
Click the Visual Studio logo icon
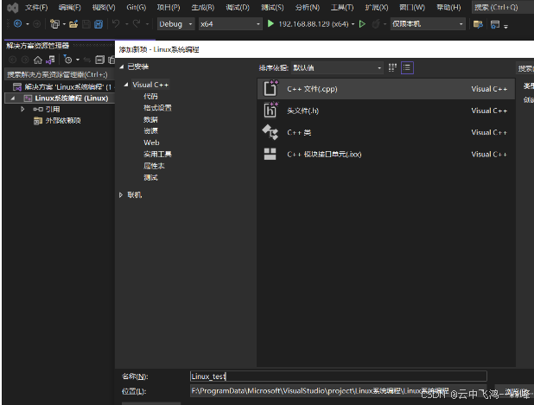13,8
